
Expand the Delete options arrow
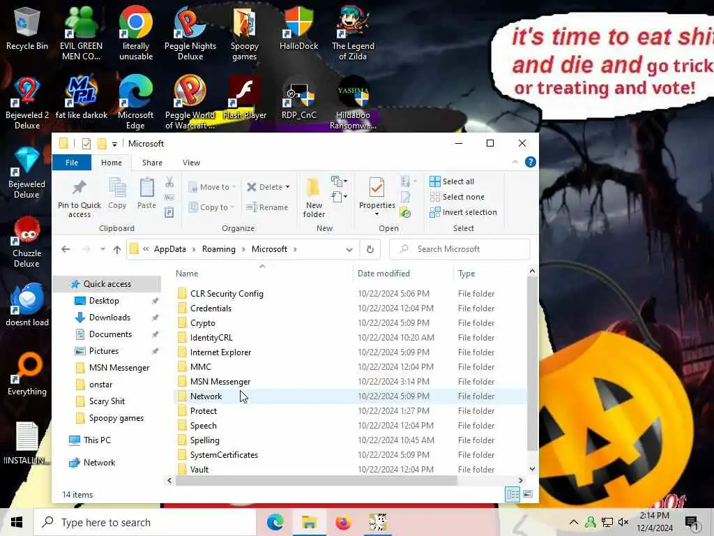click(x=287, y=187)
